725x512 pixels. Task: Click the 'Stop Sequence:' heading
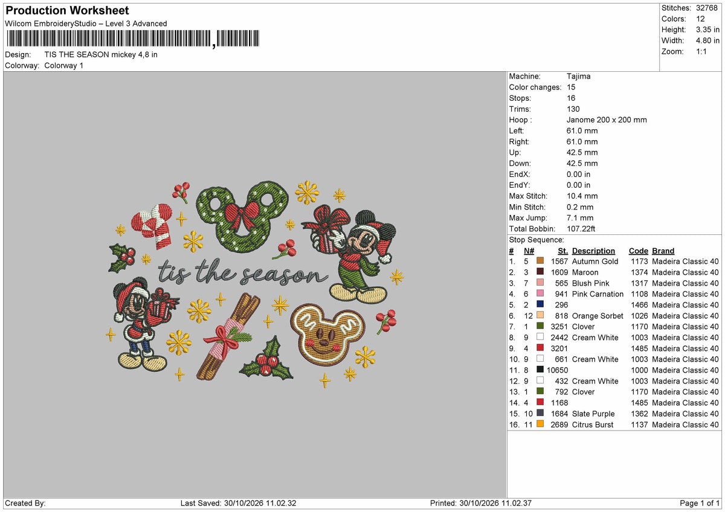(536, 240)
